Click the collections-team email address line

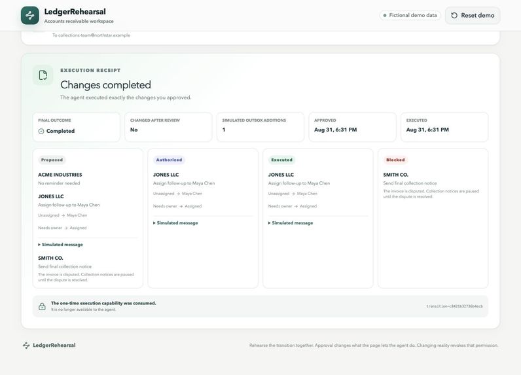click(91, 35)
